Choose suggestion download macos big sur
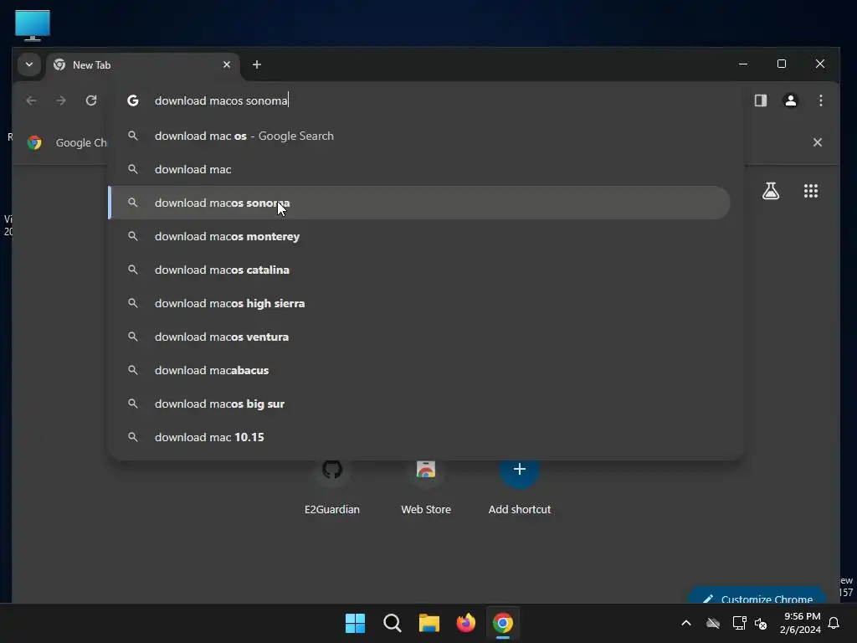This screenshot has width=857, height=643. (420, 404)
